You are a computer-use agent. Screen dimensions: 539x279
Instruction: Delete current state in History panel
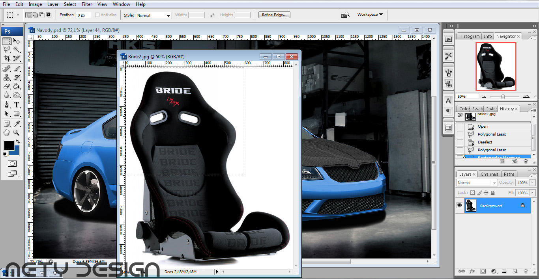[526, 161]
